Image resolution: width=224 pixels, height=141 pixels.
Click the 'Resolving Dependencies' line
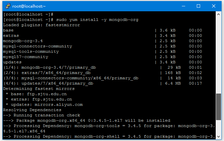pyautogui.click(x=32, y=110)
